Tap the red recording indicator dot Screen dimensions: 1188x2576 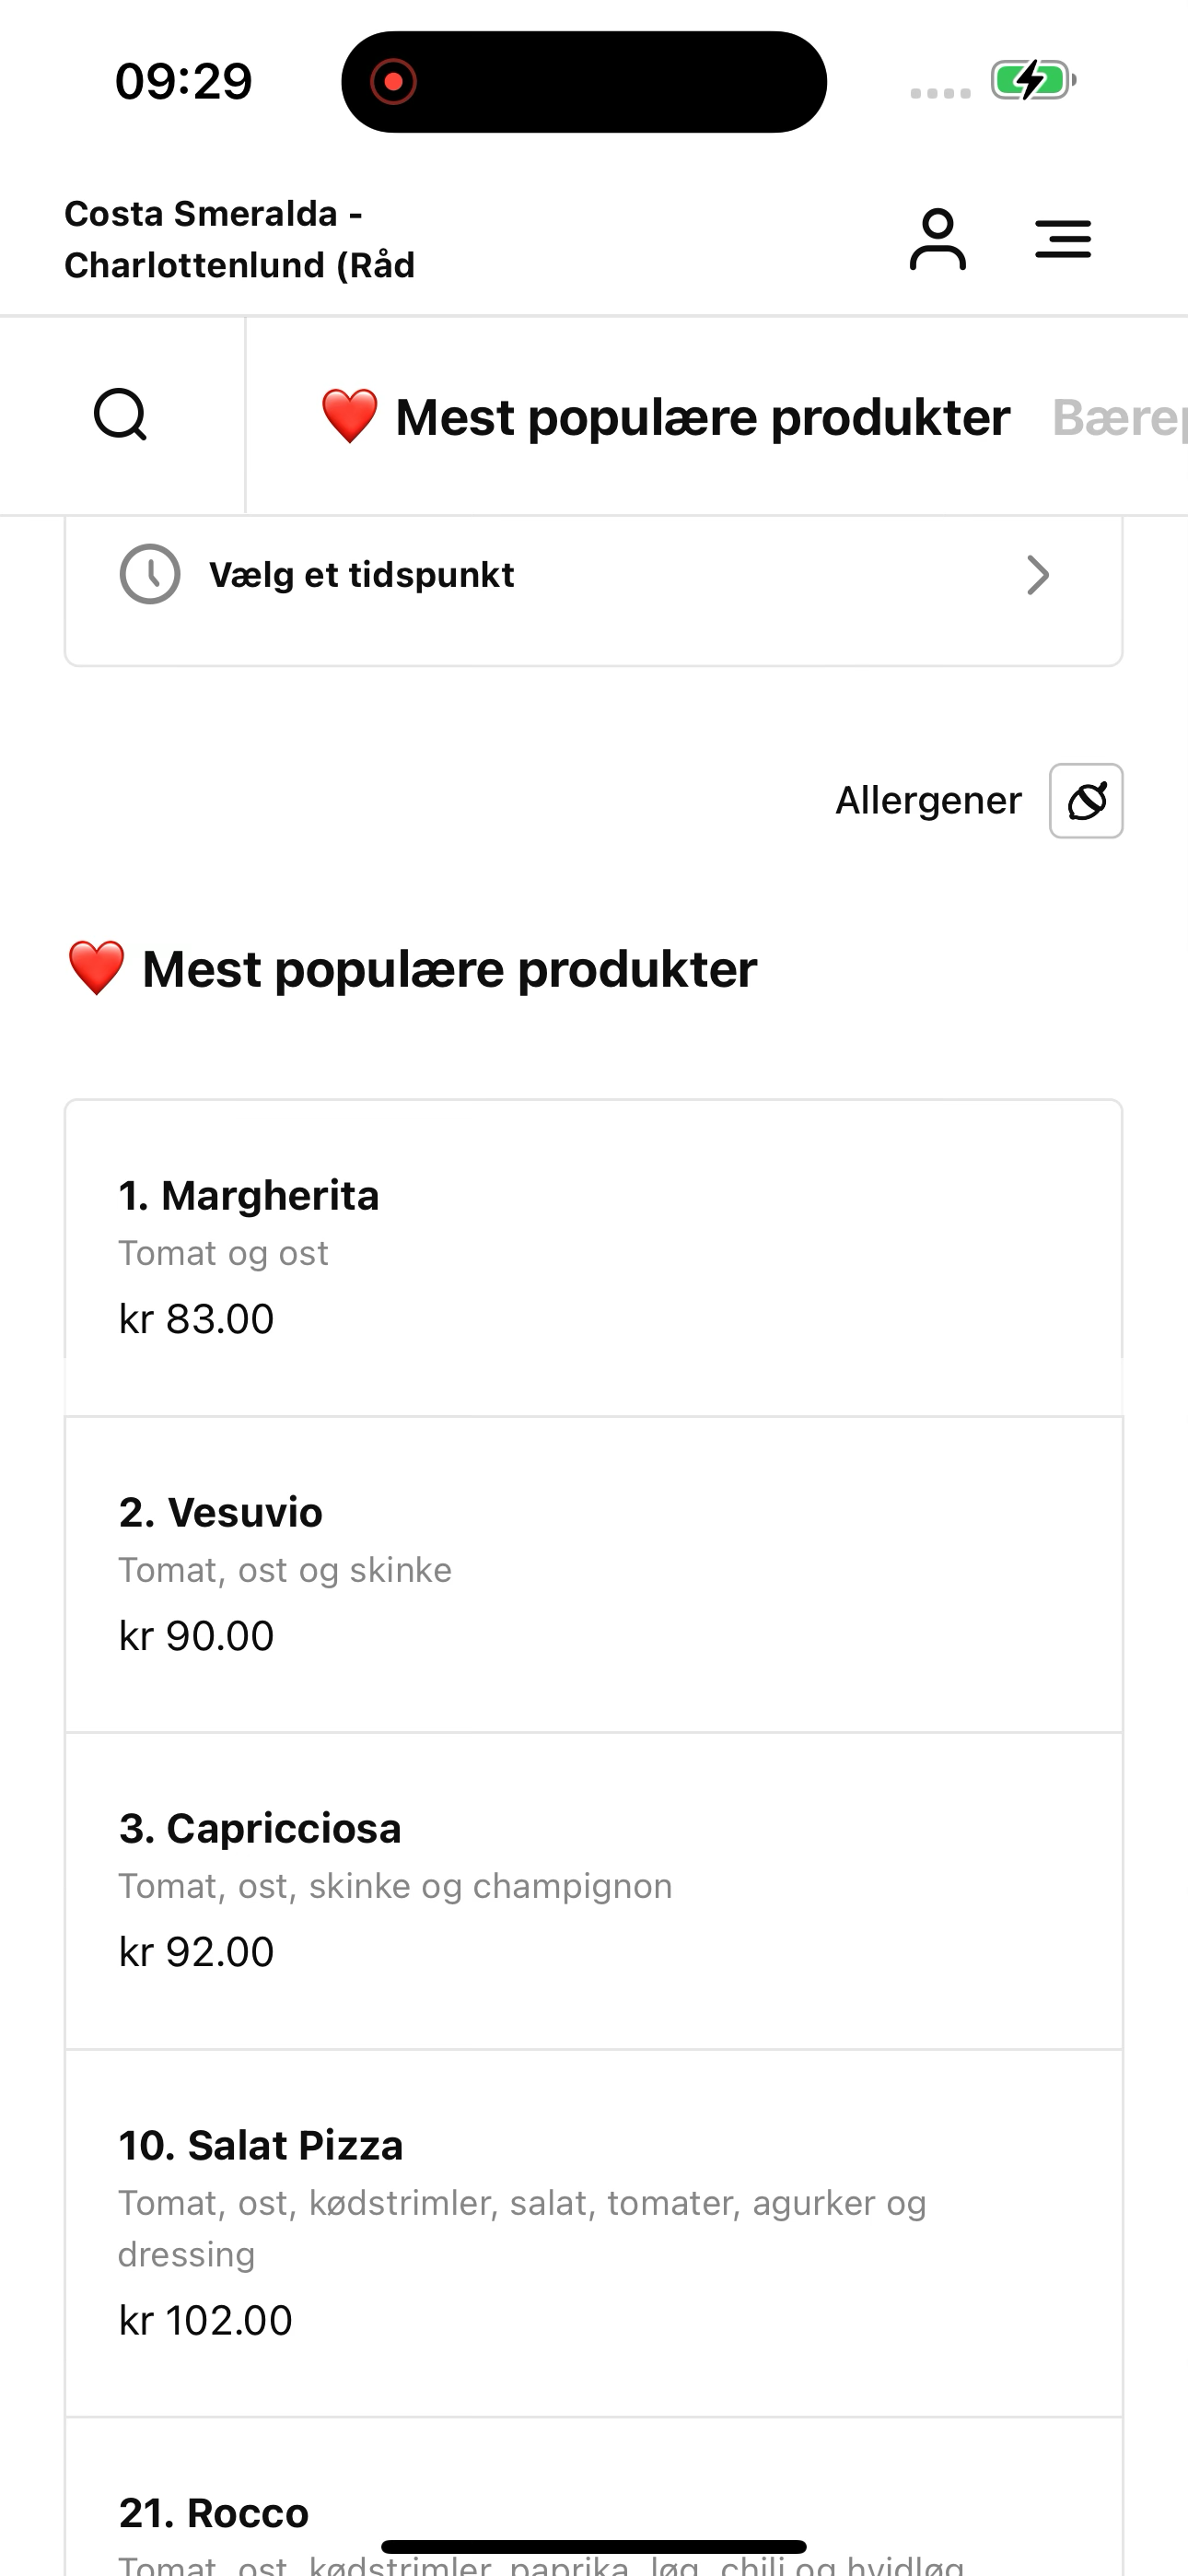tap(393, 81)
